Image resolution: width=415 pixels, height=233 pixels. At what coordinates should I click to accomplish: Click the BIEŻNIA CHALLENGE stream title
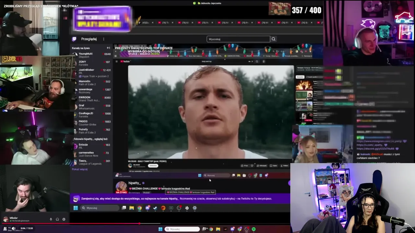point(159,188)
